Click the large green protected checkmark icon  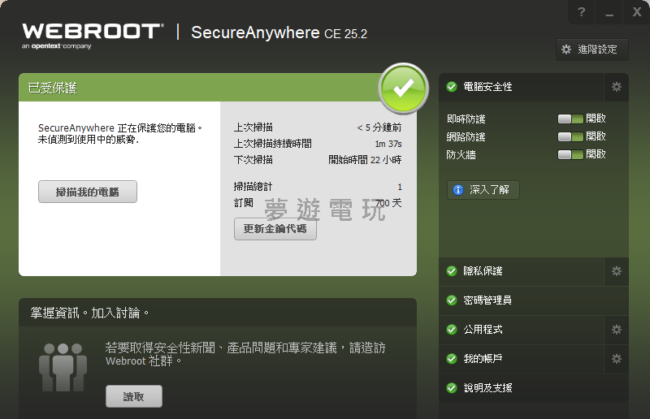(403, 88)
